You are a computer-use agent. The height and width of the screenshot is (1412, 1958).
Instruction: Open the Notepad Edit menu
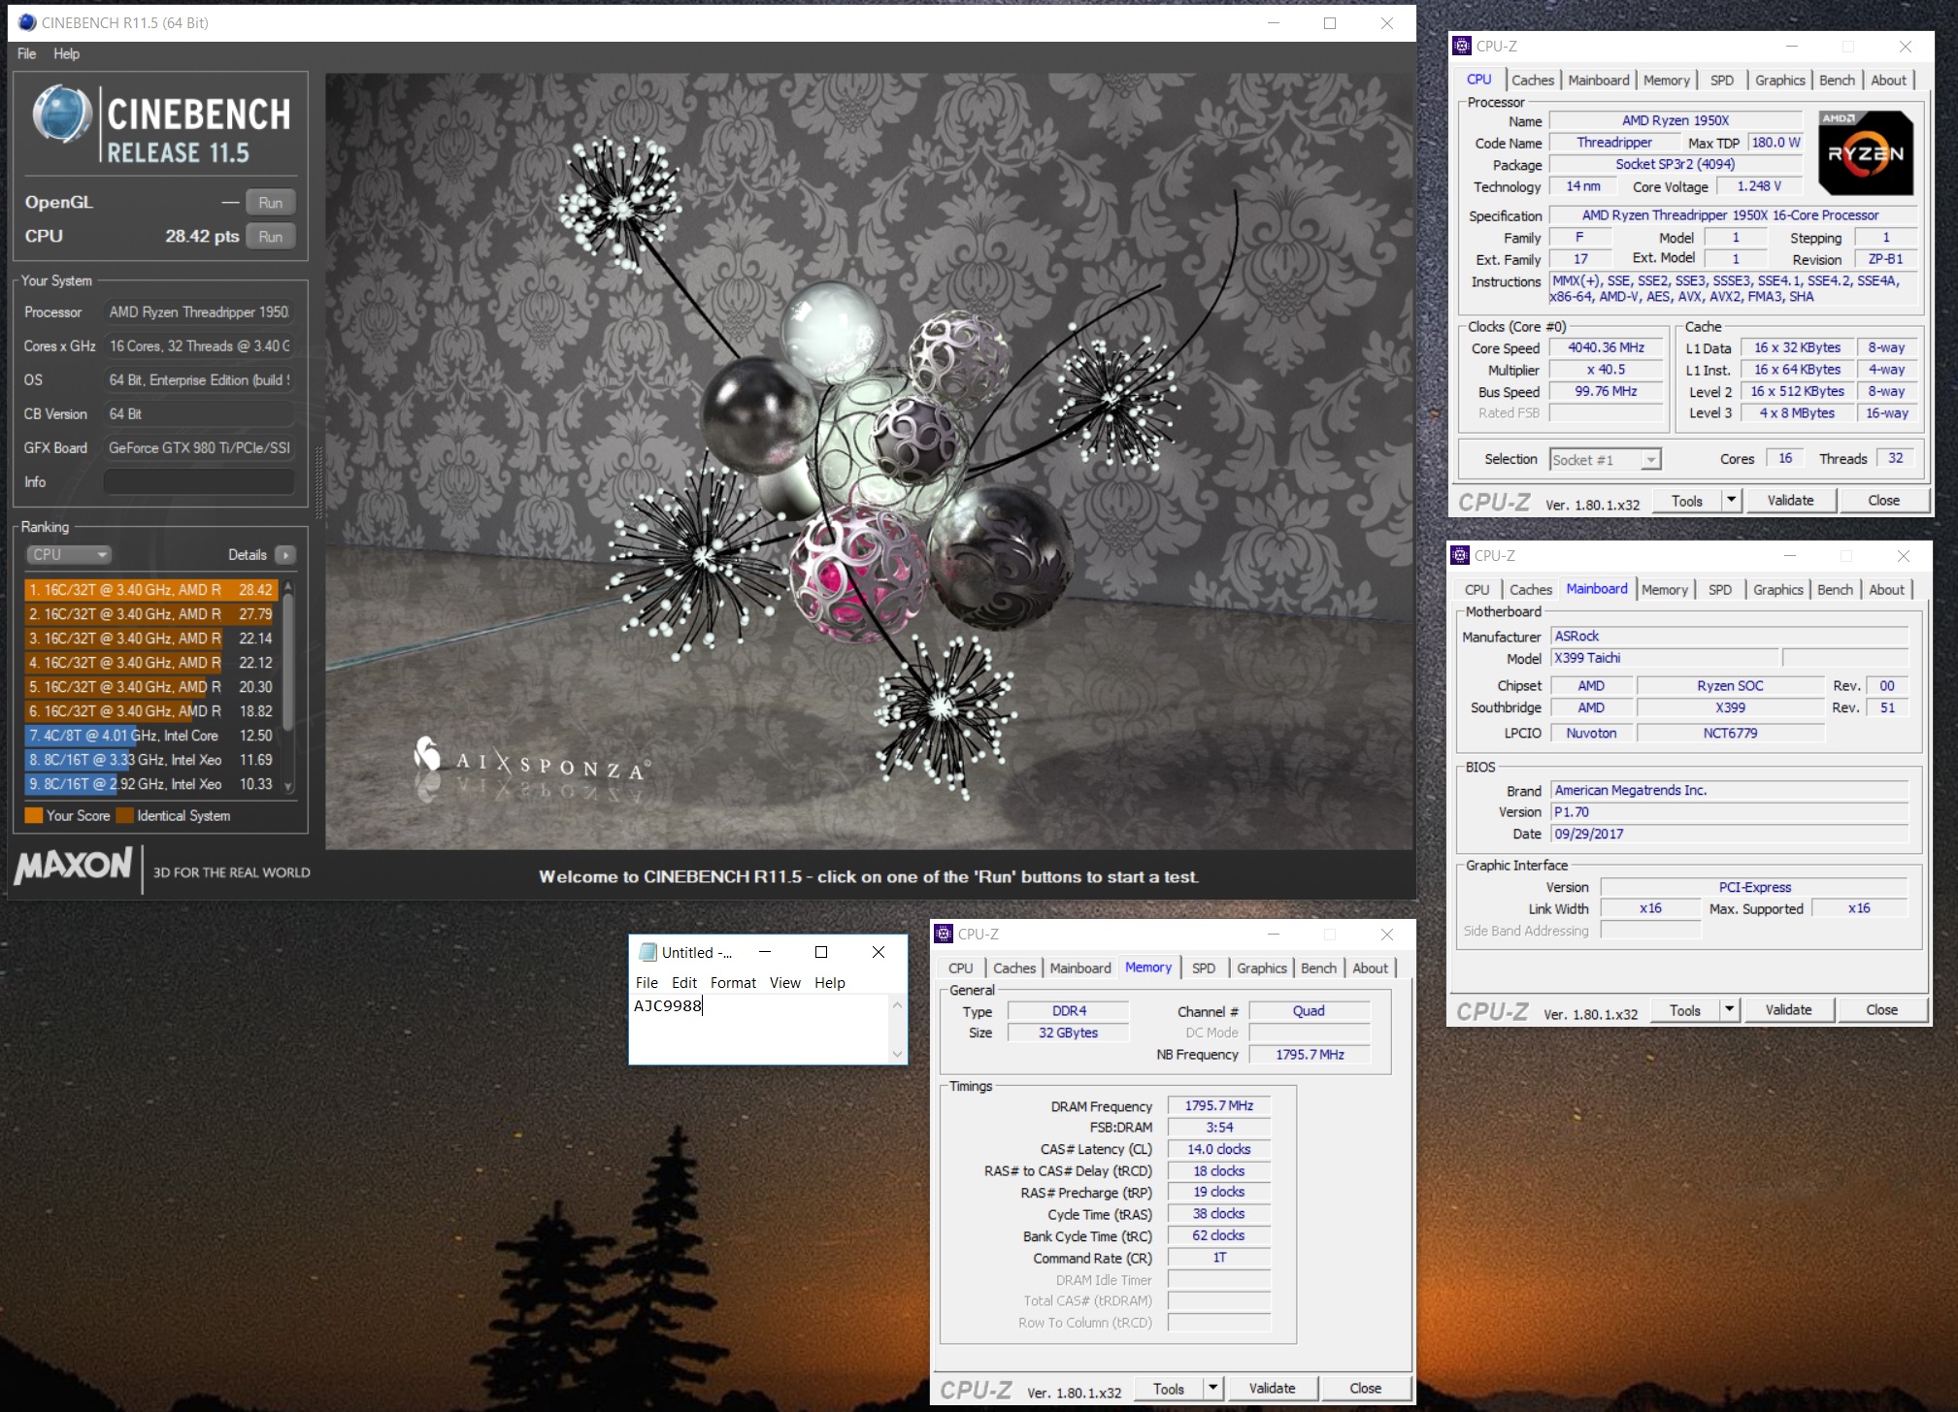684,983
